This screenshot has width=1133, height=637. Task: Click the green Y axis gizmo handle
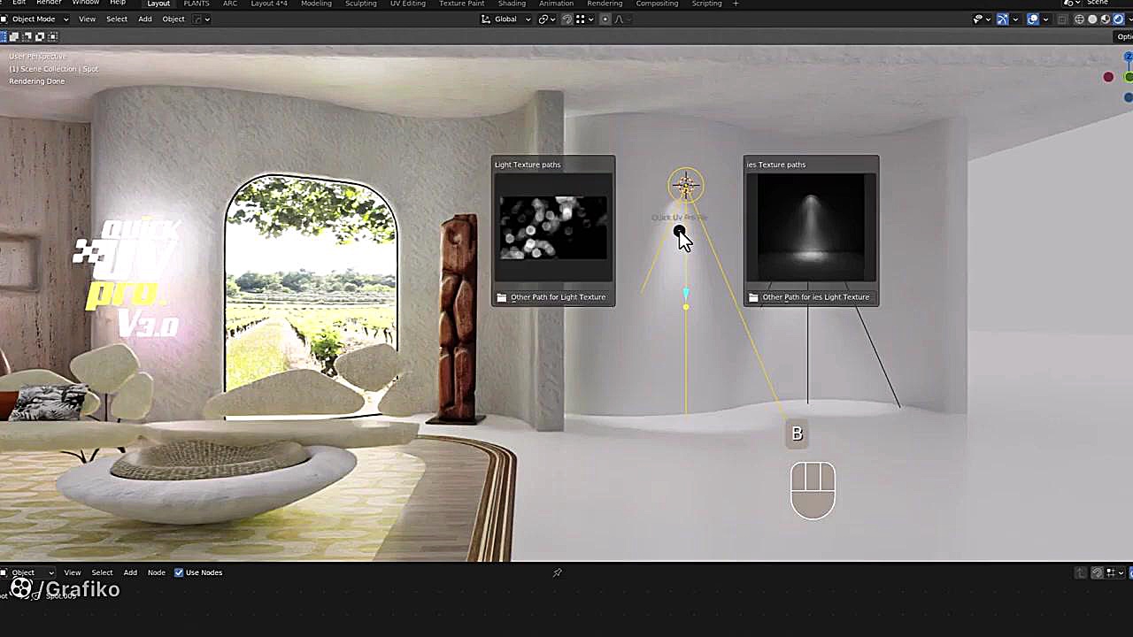[1129, 77]
